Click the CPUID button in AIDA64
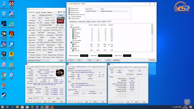 tap(108, 60)
